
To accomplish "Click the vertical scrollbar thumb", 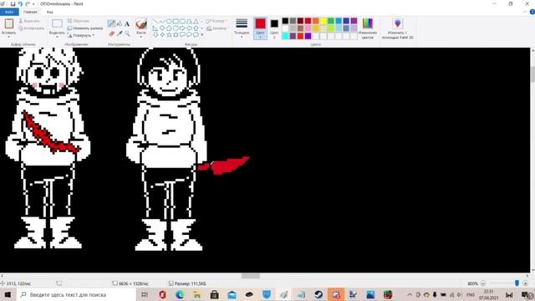I will coord(532,74).
